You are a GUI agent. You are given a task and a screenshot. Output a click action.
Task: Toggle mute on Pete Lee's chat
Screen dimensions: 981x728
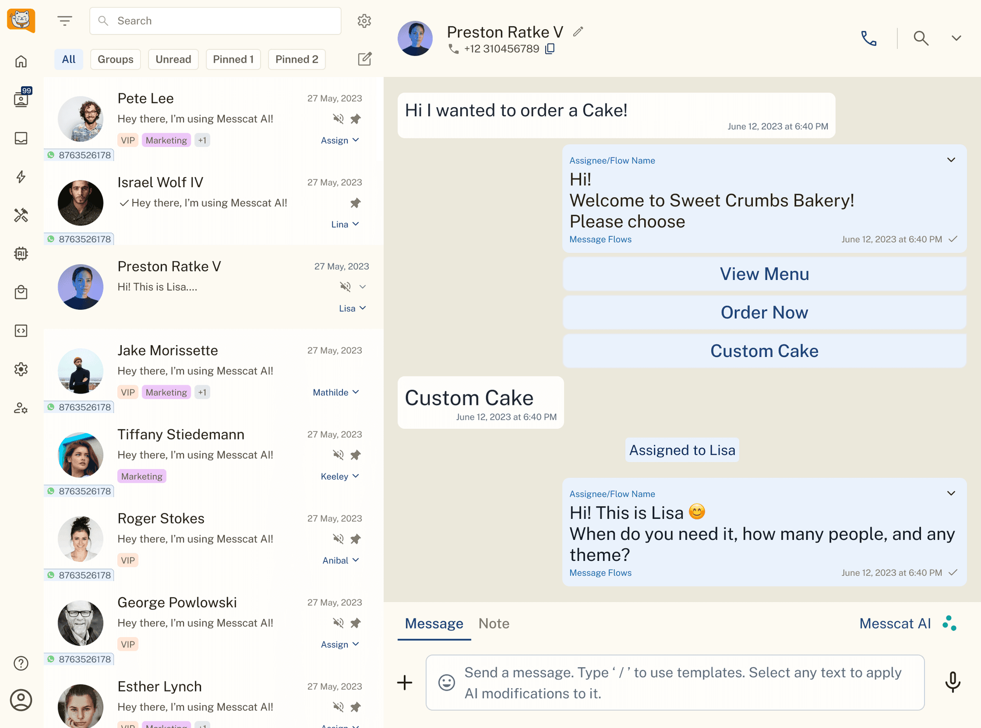[338, 119]
